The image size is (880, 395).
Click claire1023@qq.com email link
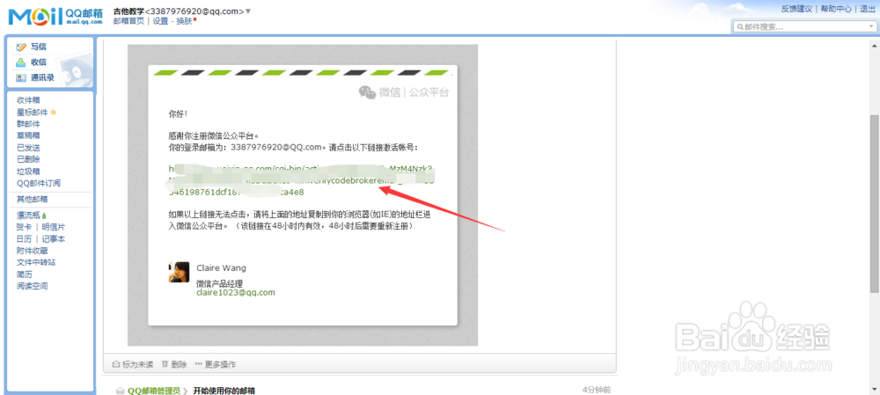[x=236, y=293]
